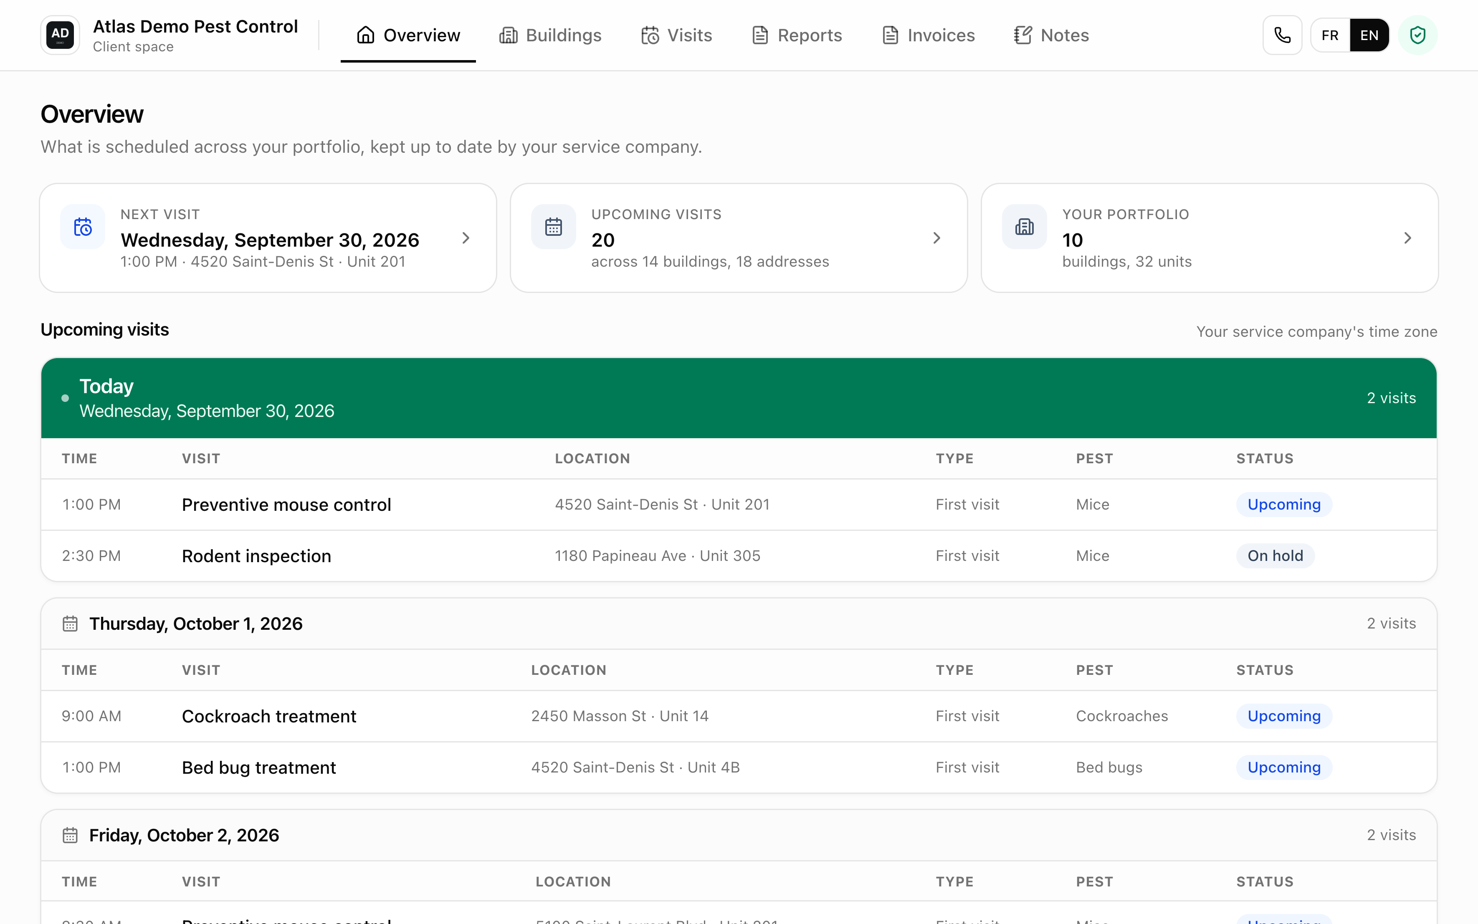1478x924 pixels.
Task: Click location 1180 Papineau Ave · Unit 305
Action: point(657,555)
